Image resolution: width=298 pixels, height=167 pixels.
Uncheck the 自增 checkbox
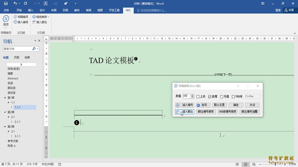pos(210,96)
